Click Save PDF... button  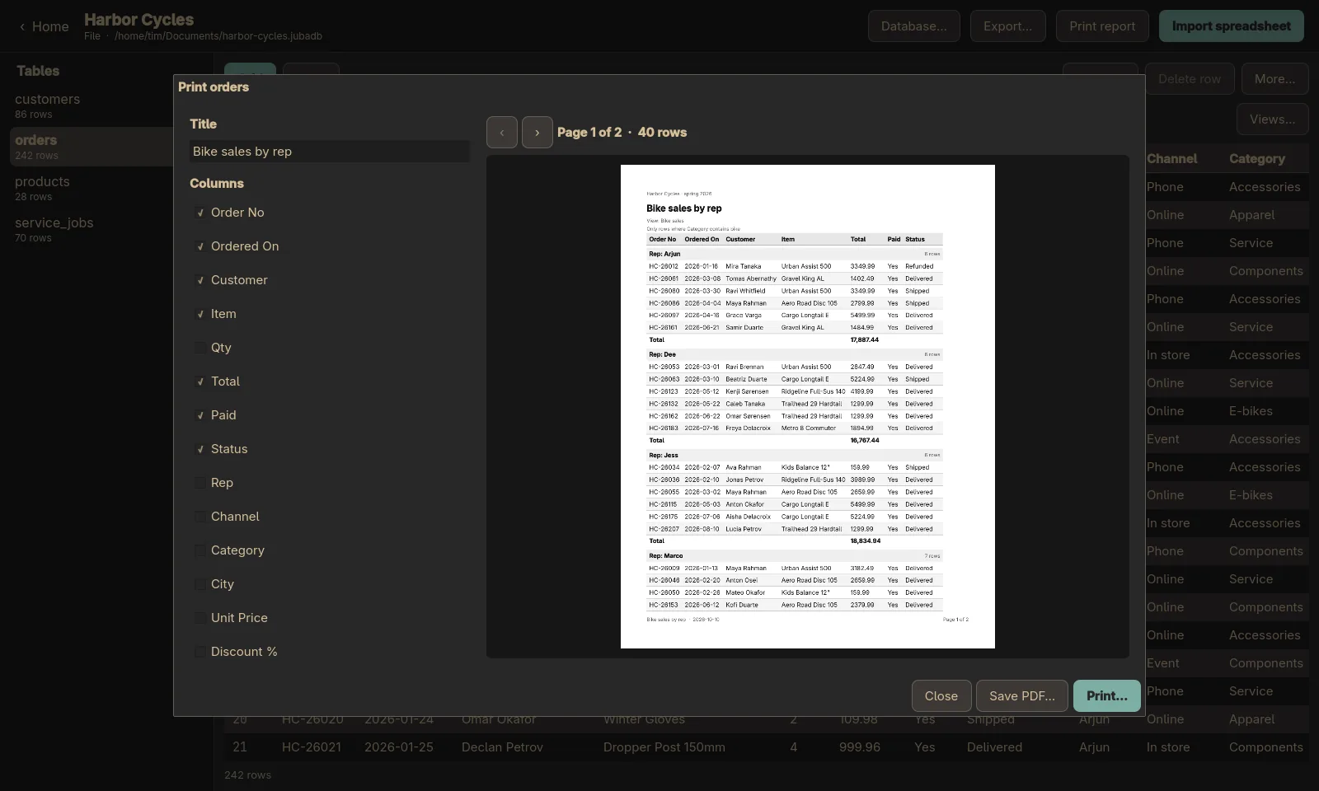(x=1022, y=696)
